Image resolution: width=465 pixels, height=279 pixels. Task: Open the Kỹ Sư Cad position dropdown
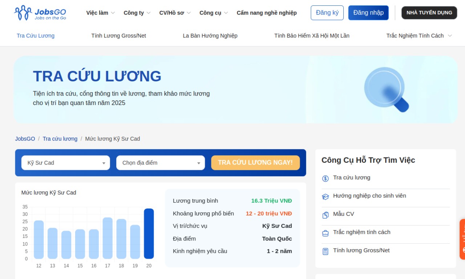pyautogui.click(x=66, y=163)
